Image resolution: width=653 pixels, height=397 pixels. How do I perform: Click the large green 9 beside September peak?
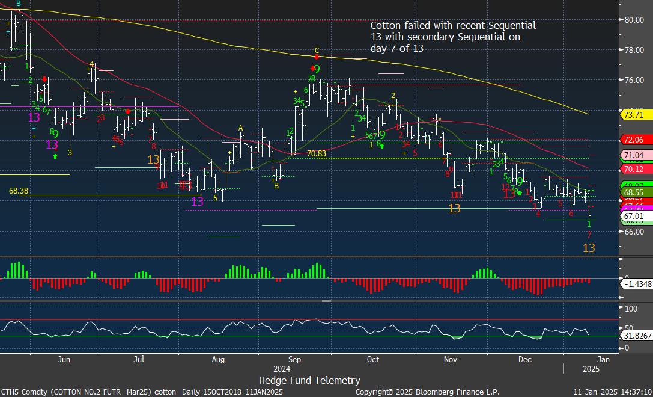click(317, 70)
